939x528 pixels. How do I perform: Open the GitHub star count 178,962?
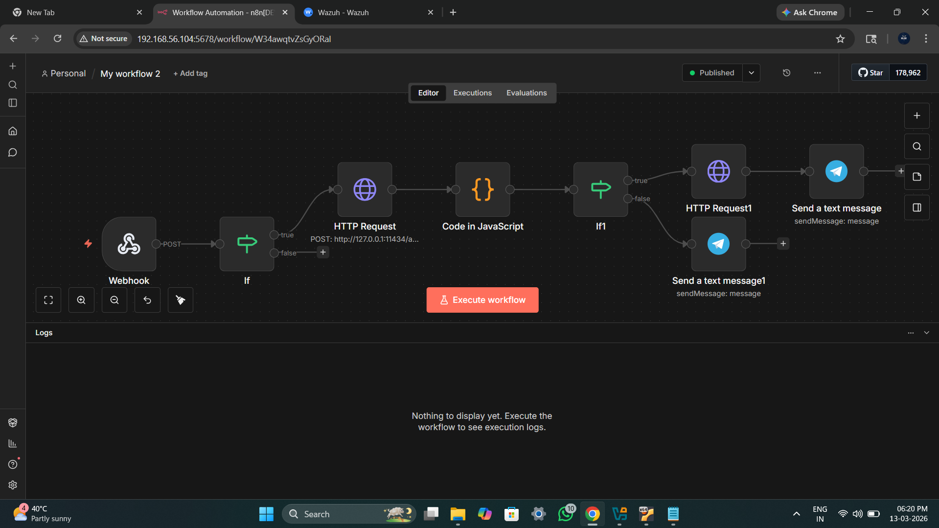pos(908,73)
